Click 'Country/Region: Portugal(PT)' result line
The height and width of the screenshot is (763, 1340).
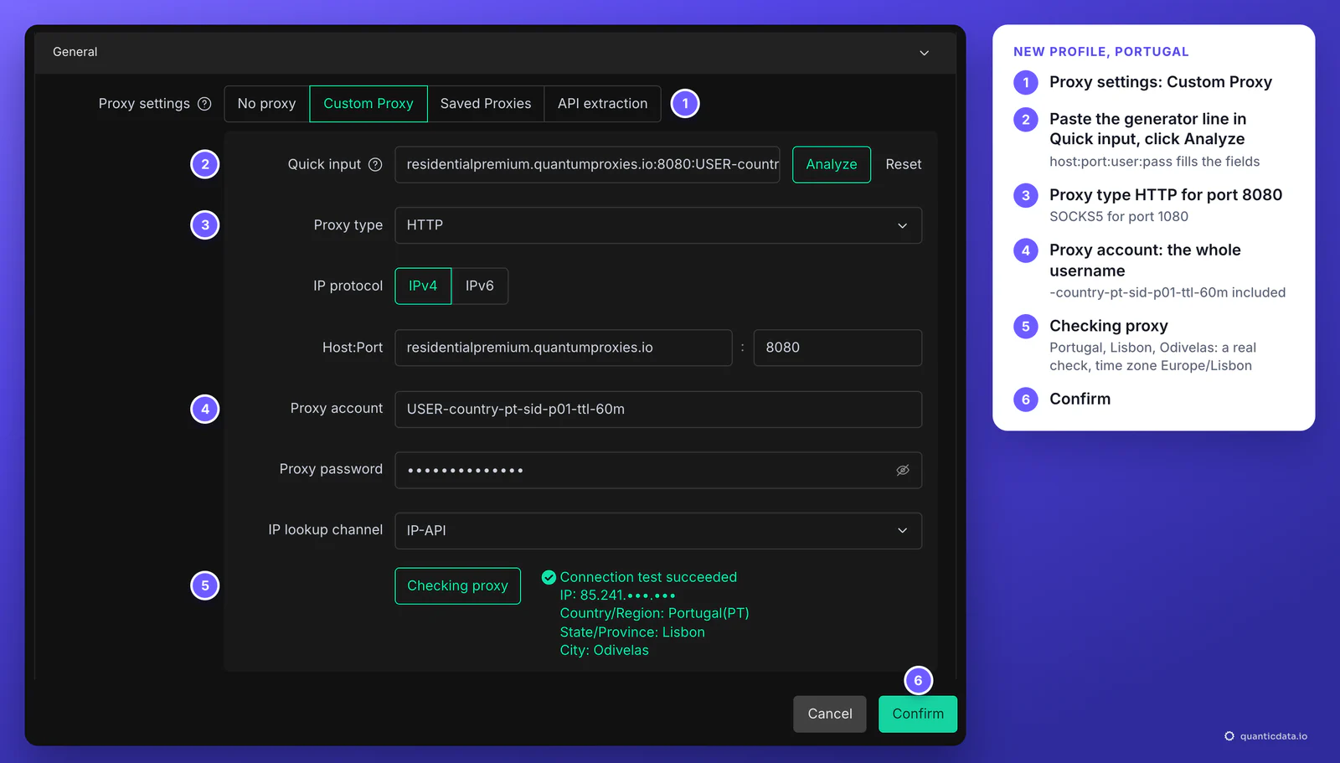click(654, 614)
